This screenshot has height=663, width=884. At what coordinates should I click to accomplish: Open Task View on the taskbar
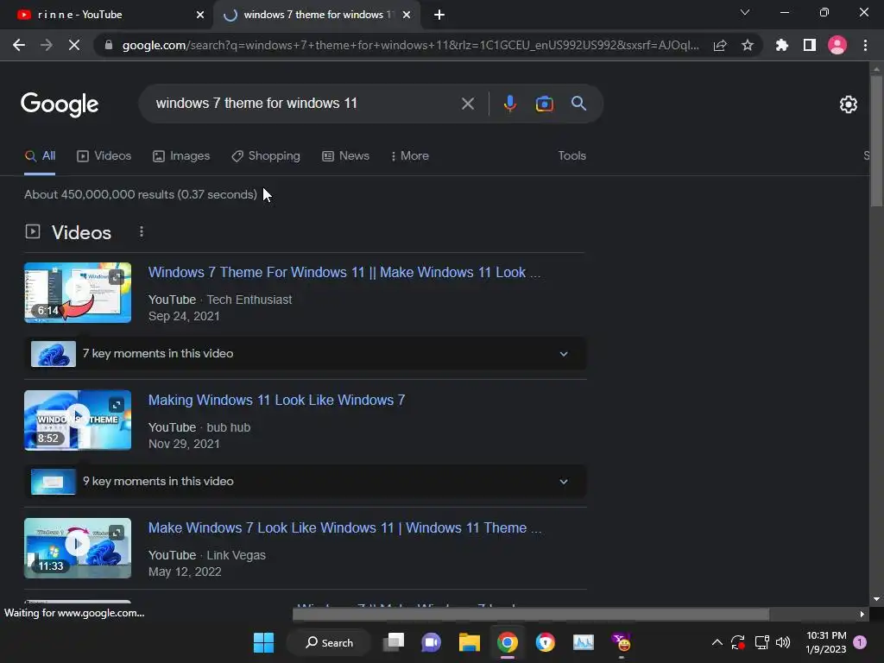click(394, 642)
